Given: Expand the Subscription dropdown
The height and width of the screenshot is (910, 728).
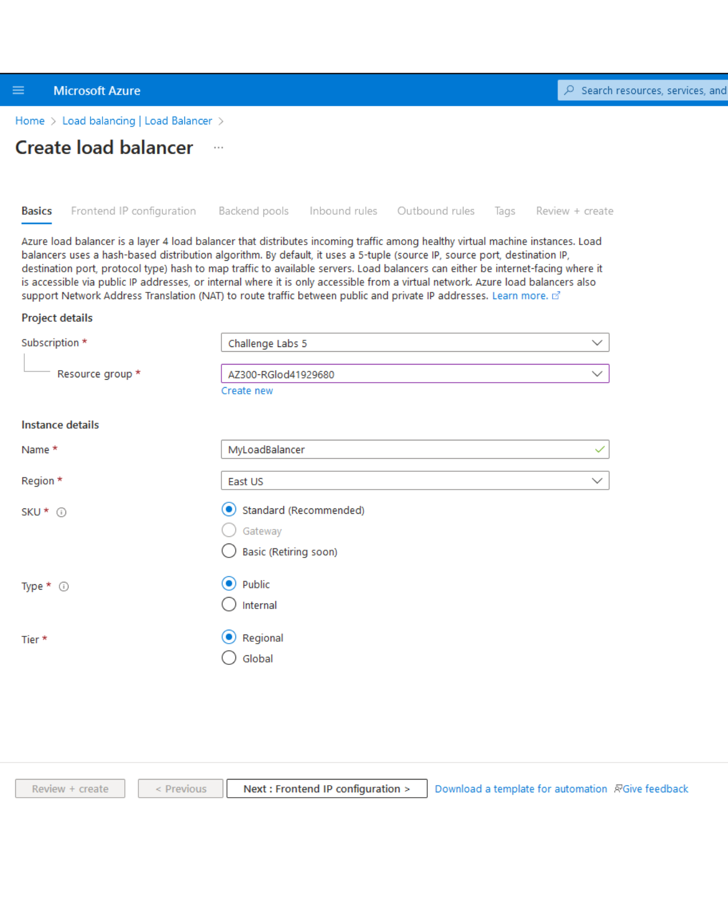Looking at the screenshot, I should tap(415, 343).
